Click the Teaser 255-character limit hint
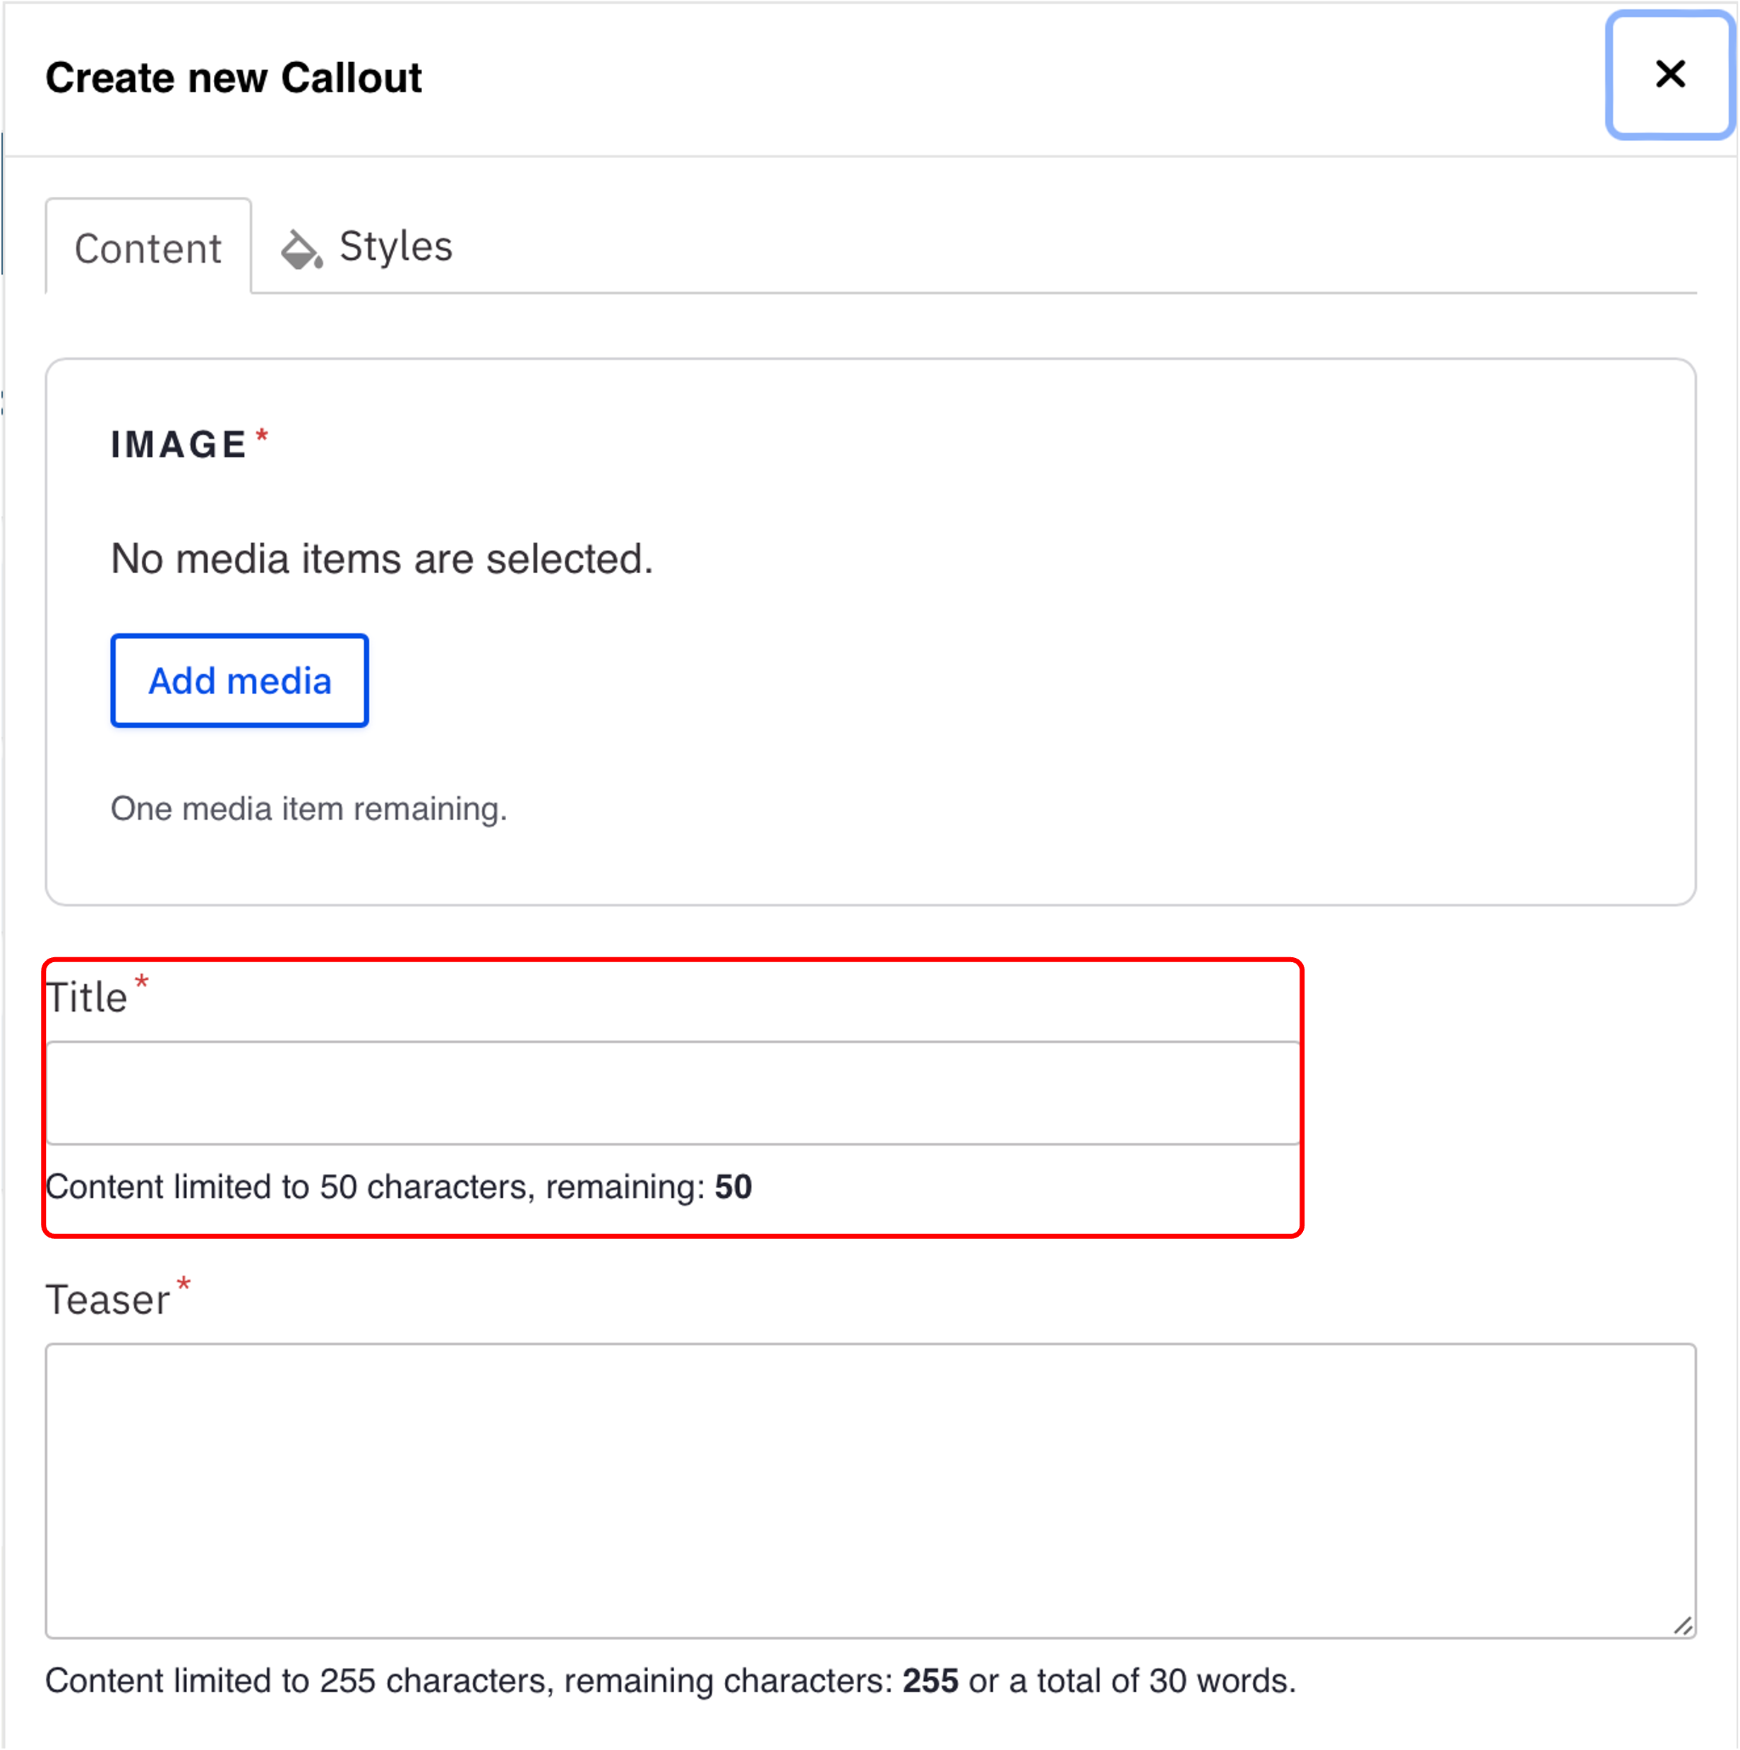The height and width of the screenshot is (1750, 1740). coord(471,1680)
